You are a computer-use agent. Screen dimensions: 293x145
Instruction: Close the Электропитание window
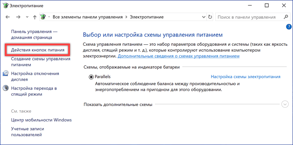(x=284, y=6)
